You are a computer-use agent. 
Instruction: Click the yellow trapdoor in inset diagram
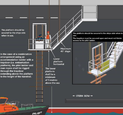click(105, 66)
